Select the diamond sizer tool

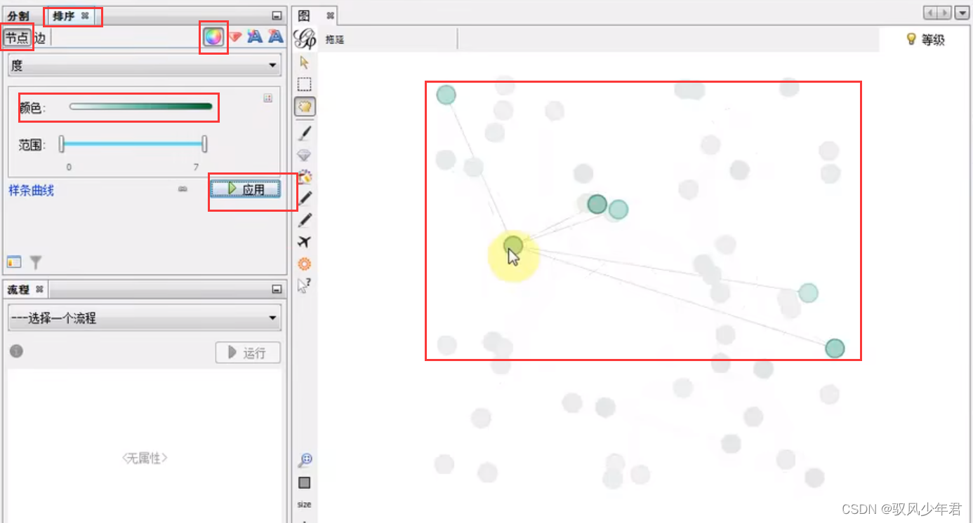click(304, 155)
